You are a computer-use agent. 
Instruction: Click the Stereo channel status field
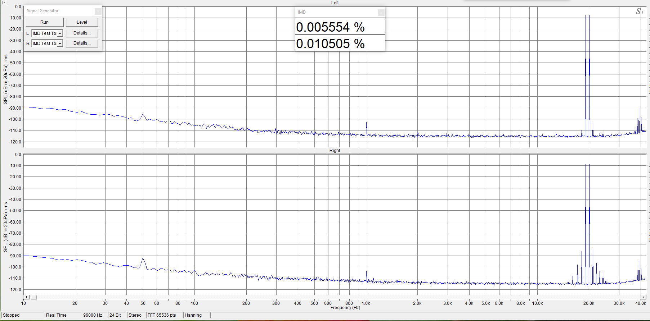pyautogui.click(x=136, y=315)
